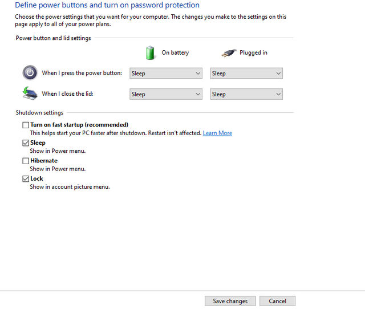
Task: Open power button Plugged in dropdown
Action: click(x=246, y=74)
